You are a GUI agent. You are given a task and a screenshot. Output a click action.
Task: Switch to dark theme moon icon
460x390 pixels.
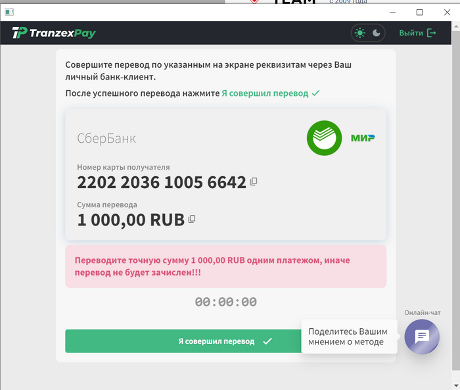tap(376, 33)
